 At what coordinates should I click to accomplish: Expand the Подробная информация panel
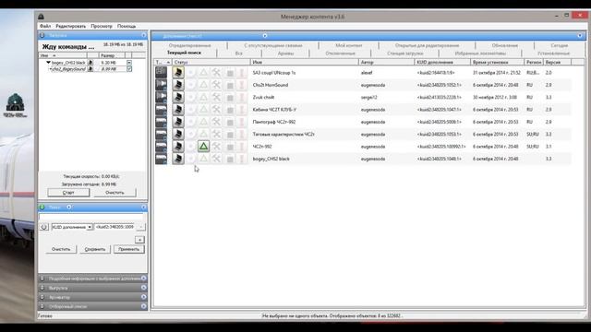tap(144, 279)
